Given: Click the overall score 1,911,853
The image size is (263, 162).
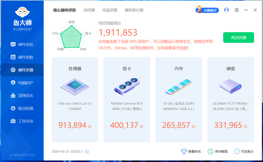Looking at the screenshot, I should [x=118, y=33].
